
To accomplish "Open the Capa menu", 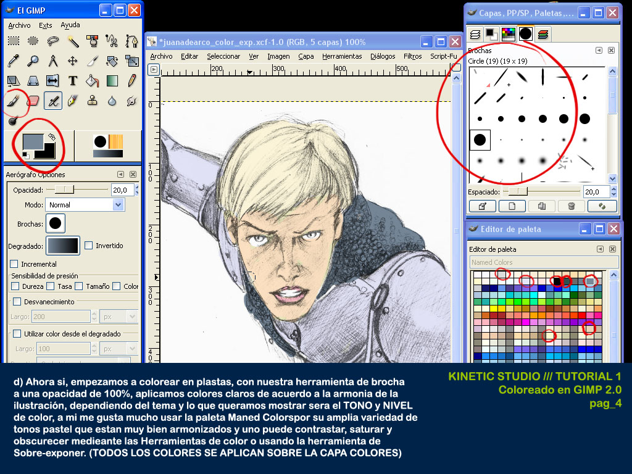I will click(x=306, y=56).
